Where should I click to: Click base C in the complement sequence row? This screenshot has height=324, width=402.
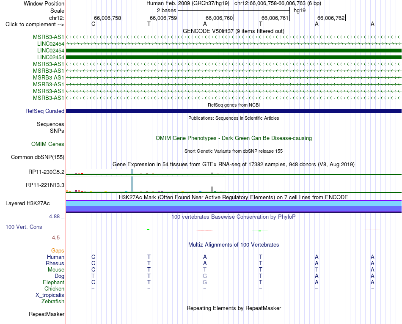pos(94,24)
